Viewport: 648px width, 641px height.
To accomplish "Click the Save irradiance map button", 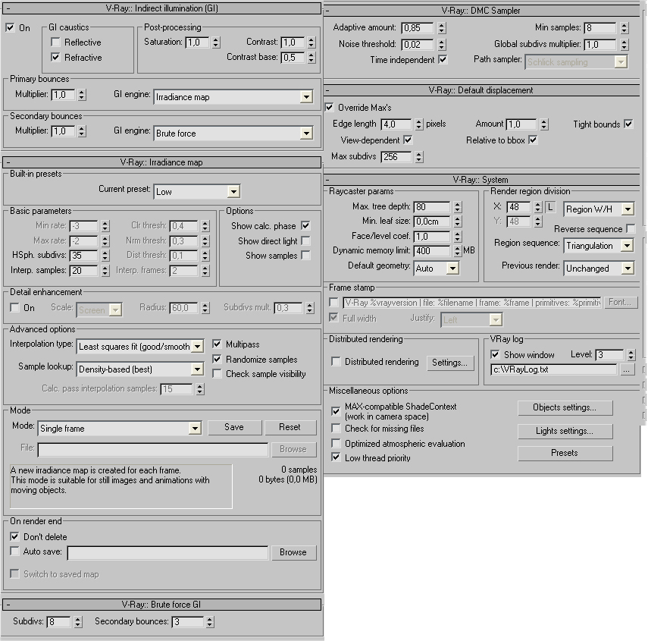I will click(x=234, y=427).
